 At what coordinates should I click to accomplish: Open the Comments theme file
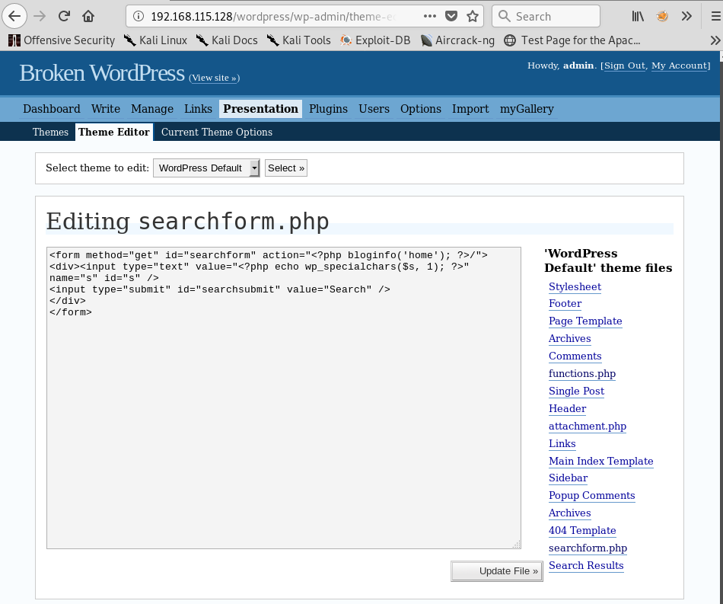pos(575,356)
